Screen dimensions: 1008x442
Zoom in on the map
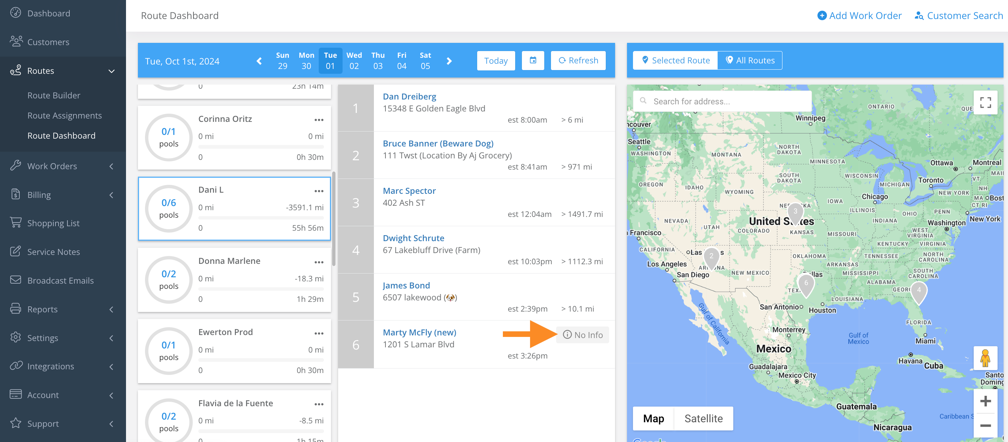(985, 401)
